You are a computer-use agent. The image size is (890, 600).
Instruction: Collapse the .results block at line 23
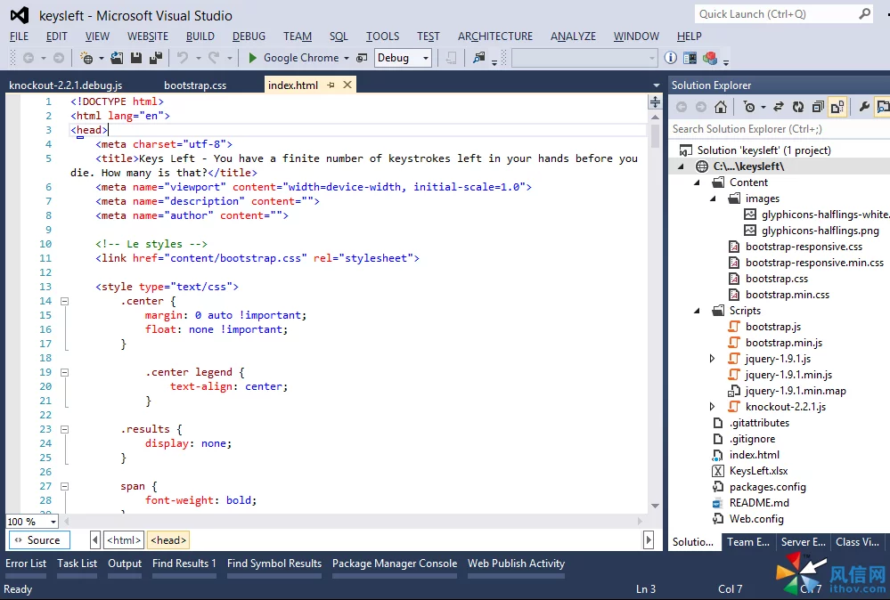tap(65, 430)
